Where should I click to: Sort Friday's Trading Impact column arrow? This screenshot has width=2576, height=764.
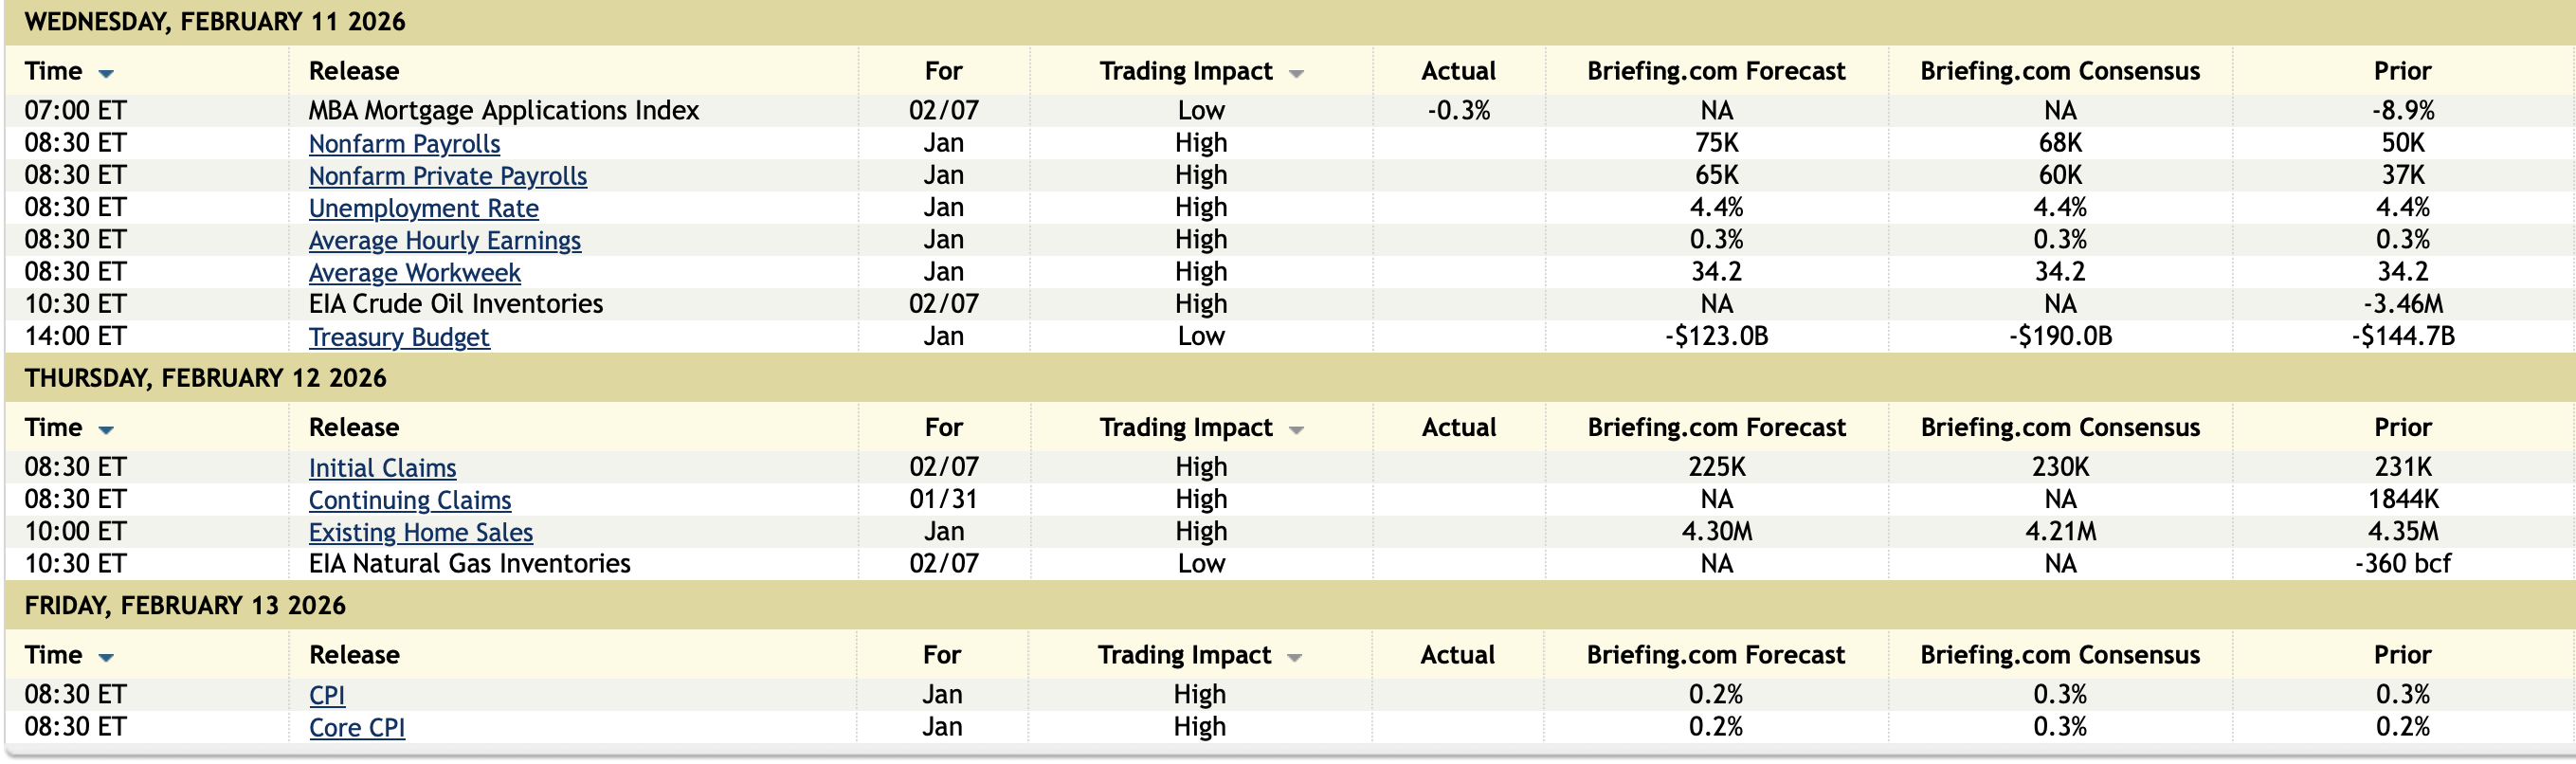pos(1294,657)
